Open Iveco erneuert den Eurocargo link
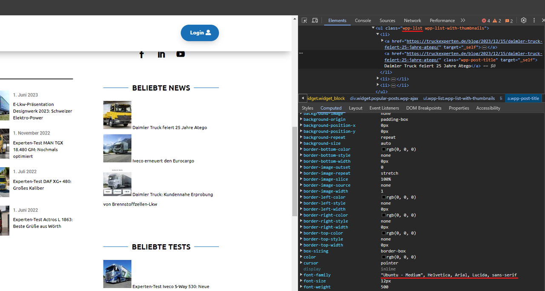This screenshot has width=545, height=291. click(163, 161)
